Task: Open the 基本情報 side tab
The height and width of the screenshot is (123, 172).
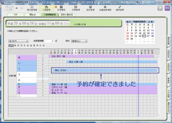Action: pos(168,41)
